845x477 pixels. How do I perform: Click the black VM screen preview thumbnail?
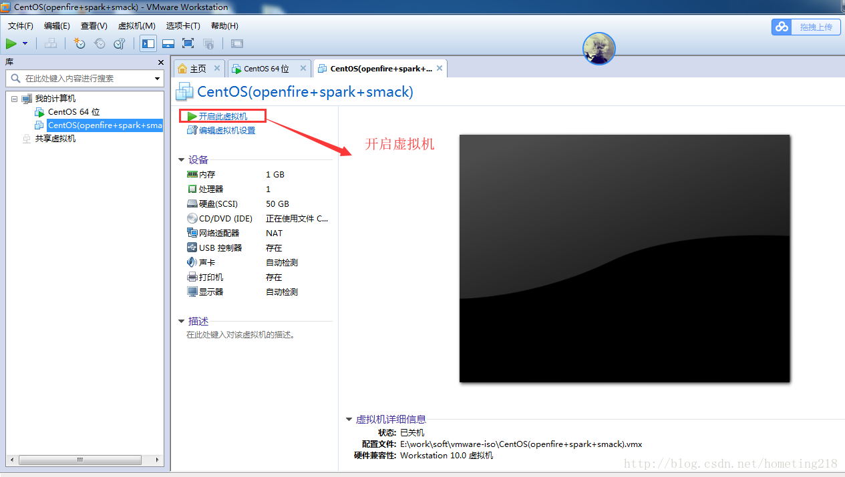point(625,258)
